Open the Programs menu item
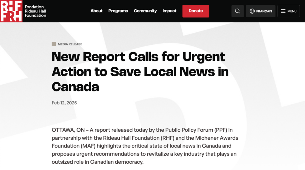This screenshot has width=305, height=170. point(118,11)
